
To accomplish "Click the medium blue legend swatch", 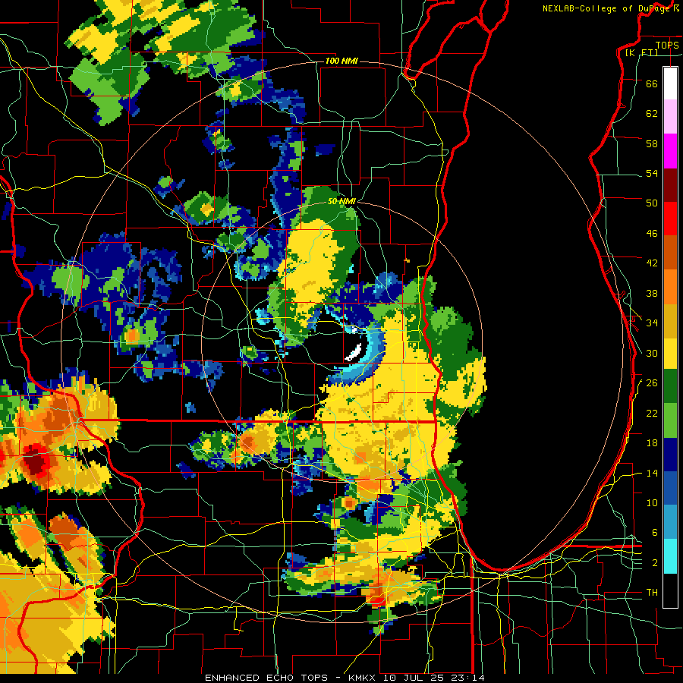I will (670, 488).
